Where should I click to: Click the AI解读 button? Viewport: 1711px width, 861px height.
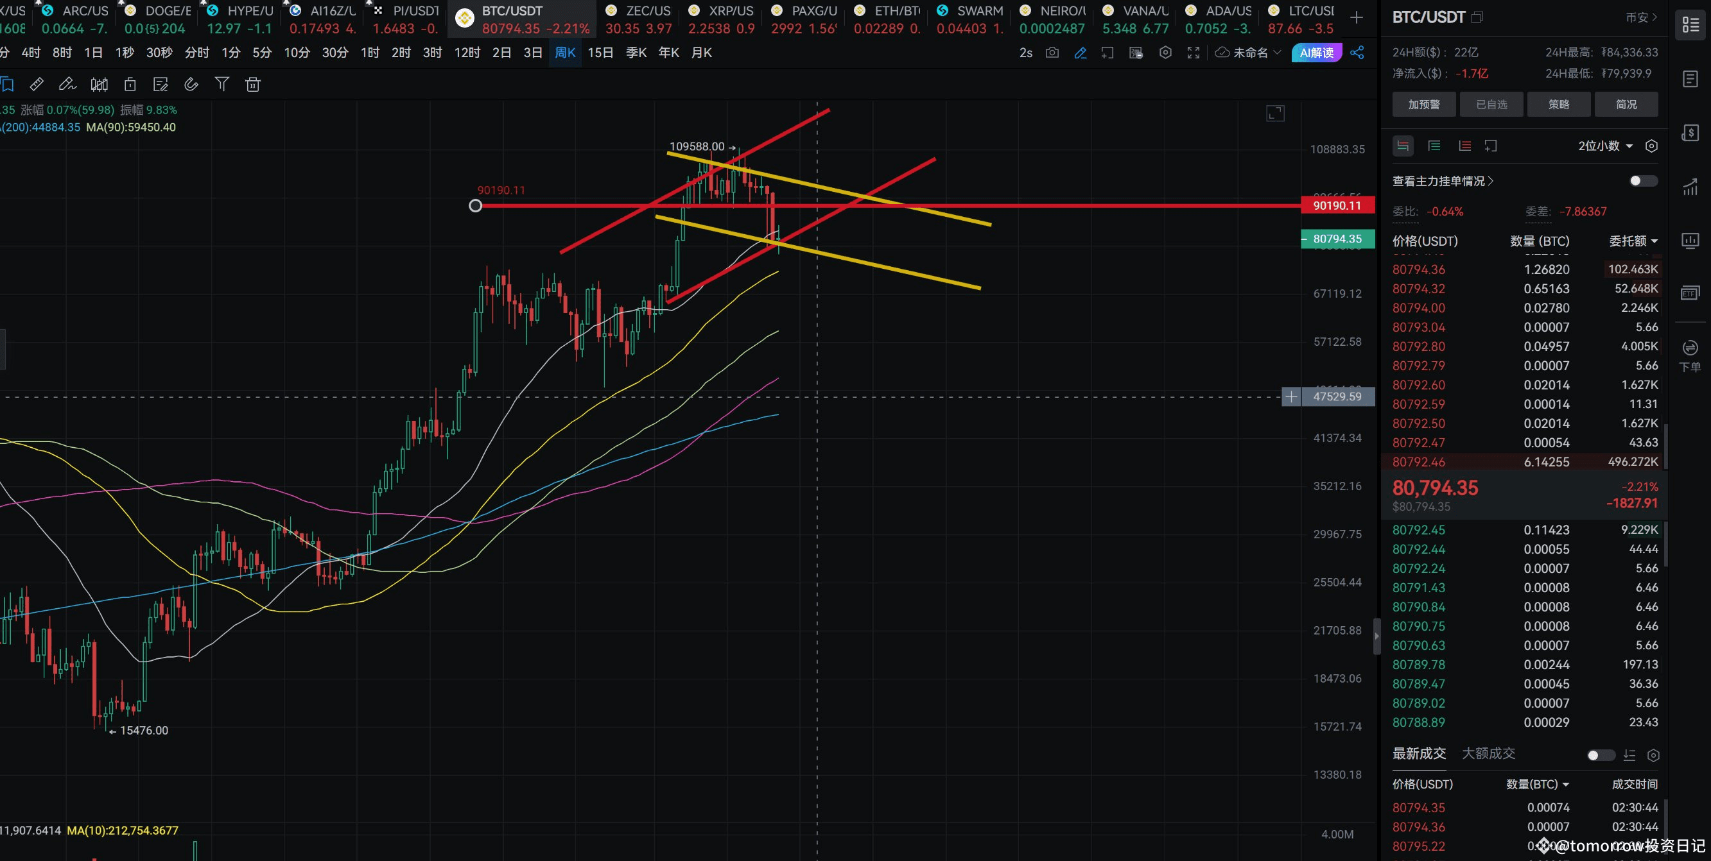click(1316, 53)
